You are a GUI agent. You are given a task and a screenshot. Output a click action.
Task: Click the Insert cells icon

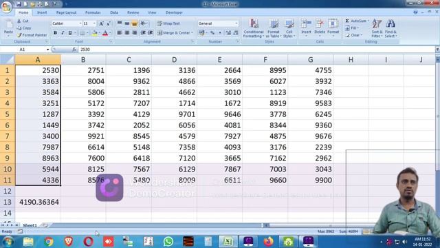[306, 24]
